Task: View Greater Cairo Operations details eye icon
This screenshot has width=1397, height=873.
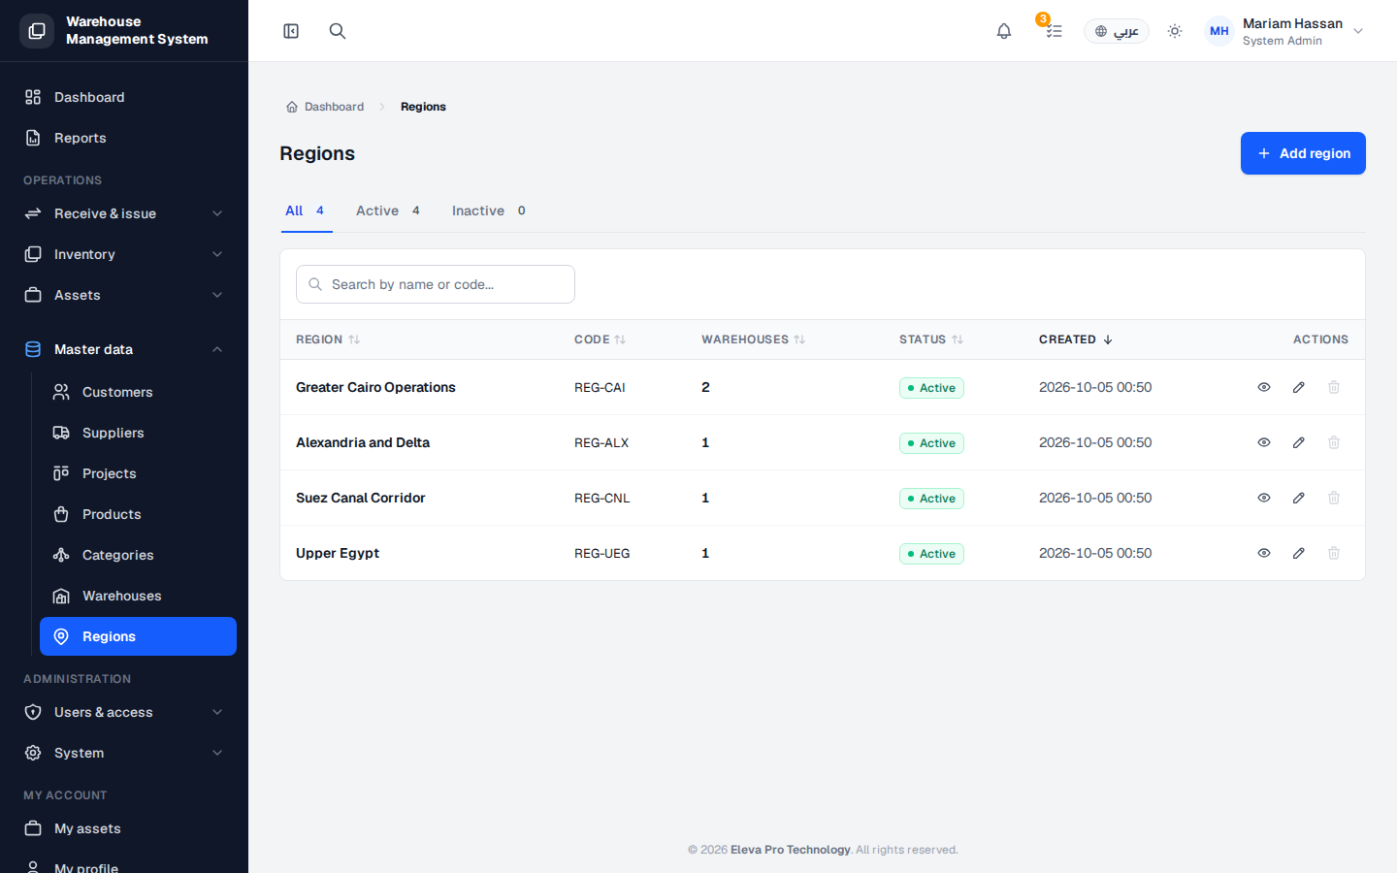Action: (x=1264, y=387)
